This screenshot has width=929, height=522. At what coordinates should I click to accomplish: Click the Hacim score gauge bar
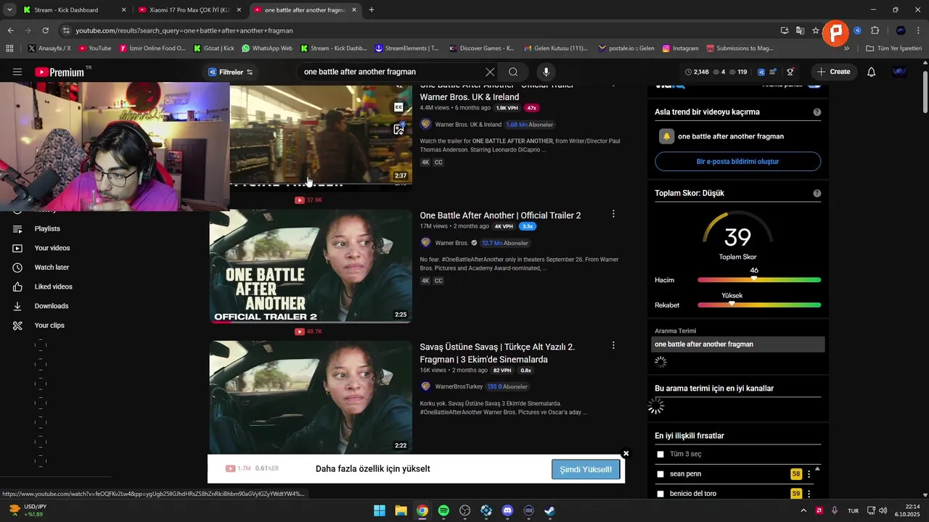(759, 280)
